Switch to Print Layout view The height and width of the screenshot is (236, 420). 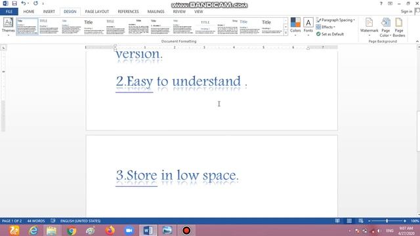[x=349, y=221]
